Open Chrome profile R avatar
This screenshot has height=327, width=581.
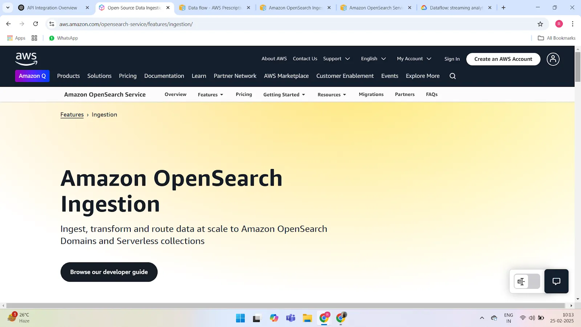[x=559, y=24]
